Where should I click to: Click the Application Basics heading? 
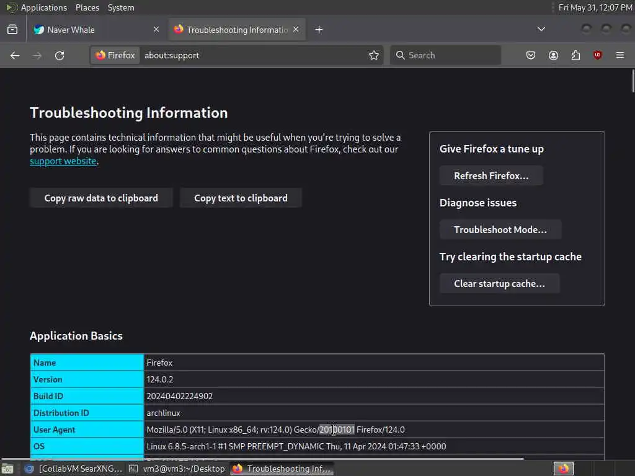pyautogui.click(x=76, y=336)
